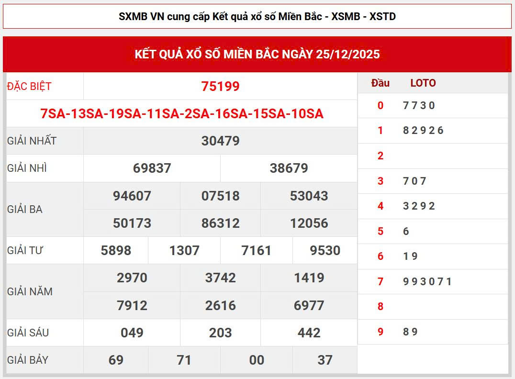Click sixth prize number 203

point(220,333)
